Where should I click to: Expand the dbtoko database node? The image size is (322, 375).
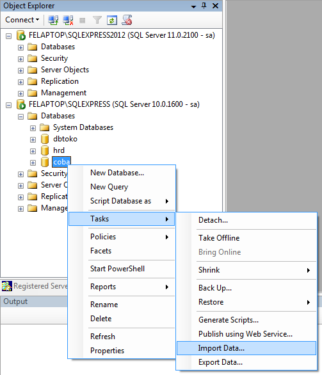point(33,140)
